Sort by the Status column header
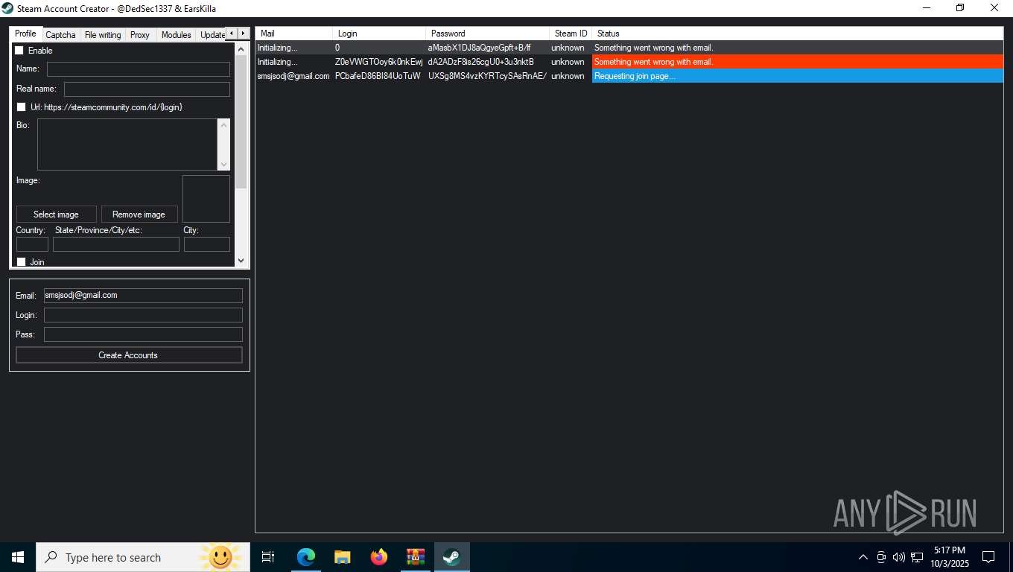This screenshot has height=572, width=1013. coord(798,34)
